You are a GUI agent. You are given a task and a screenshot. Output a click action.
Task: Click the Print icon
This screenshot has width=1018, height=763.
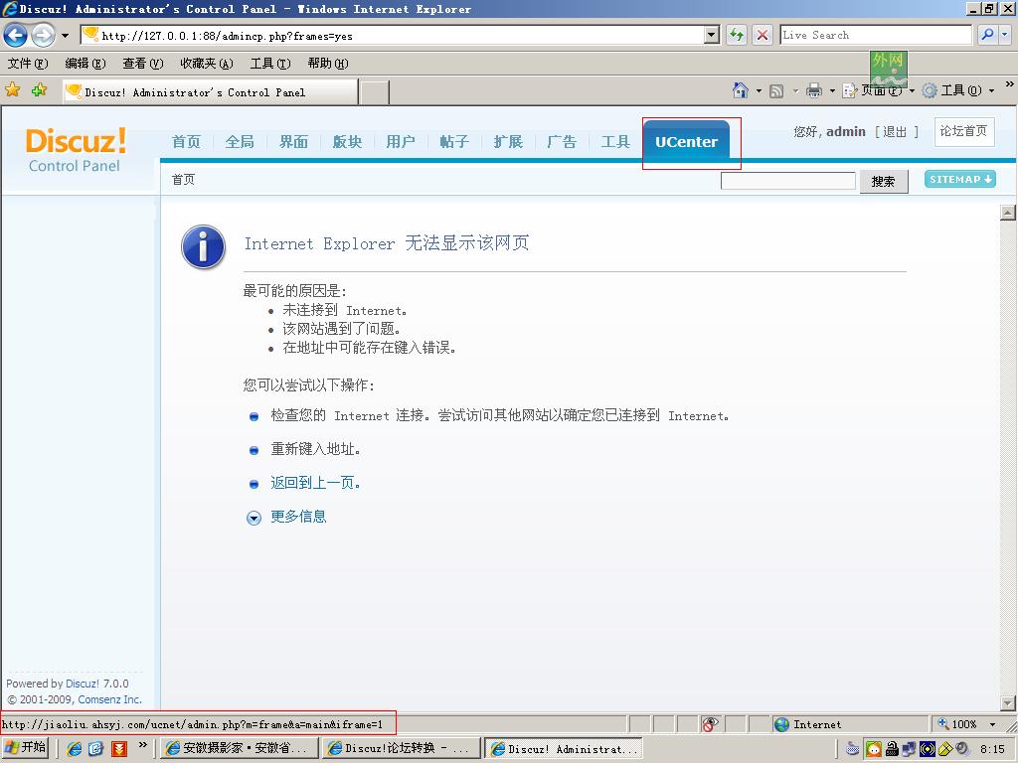click(x=813, y=90)
